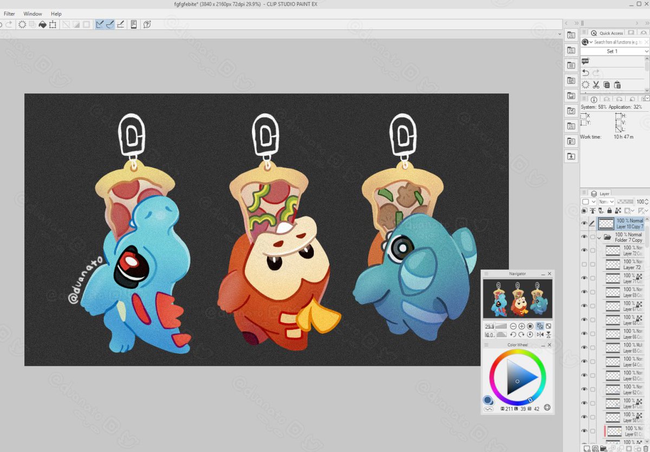The image size is (650, 452).
Task: Toggle Snap to Special Ruler in the command bar
Action: click(x=109, y=24)
